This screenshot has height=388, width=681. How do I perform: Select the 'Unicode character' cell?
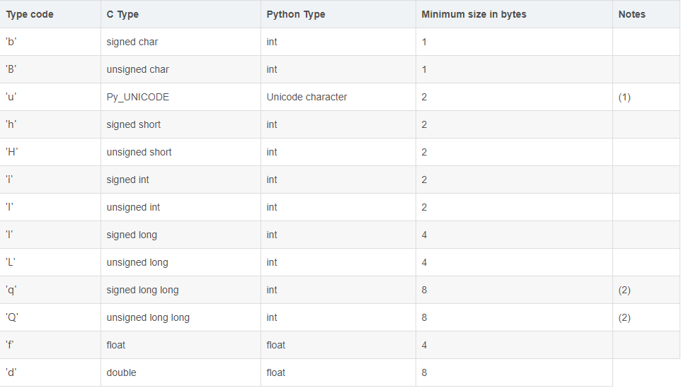point(307,97)
